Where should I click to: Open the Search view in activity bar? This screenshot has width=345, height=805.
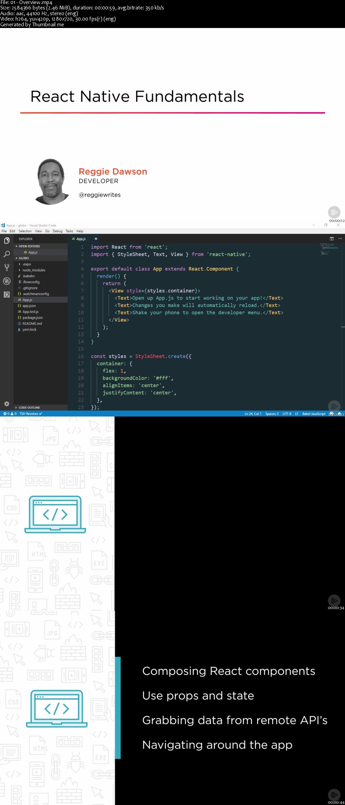6,254
